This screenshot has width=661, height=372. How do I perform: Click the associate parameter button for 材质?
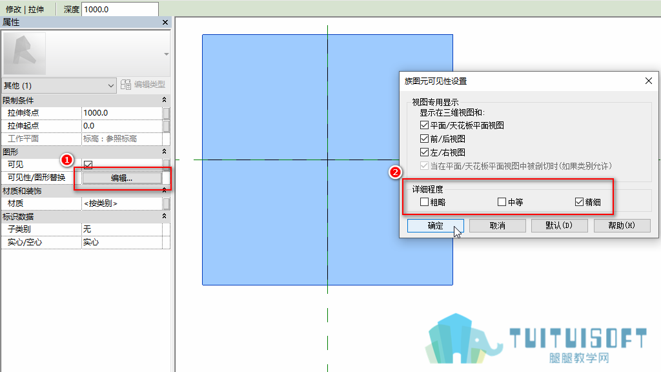click(x=167, y=203)
